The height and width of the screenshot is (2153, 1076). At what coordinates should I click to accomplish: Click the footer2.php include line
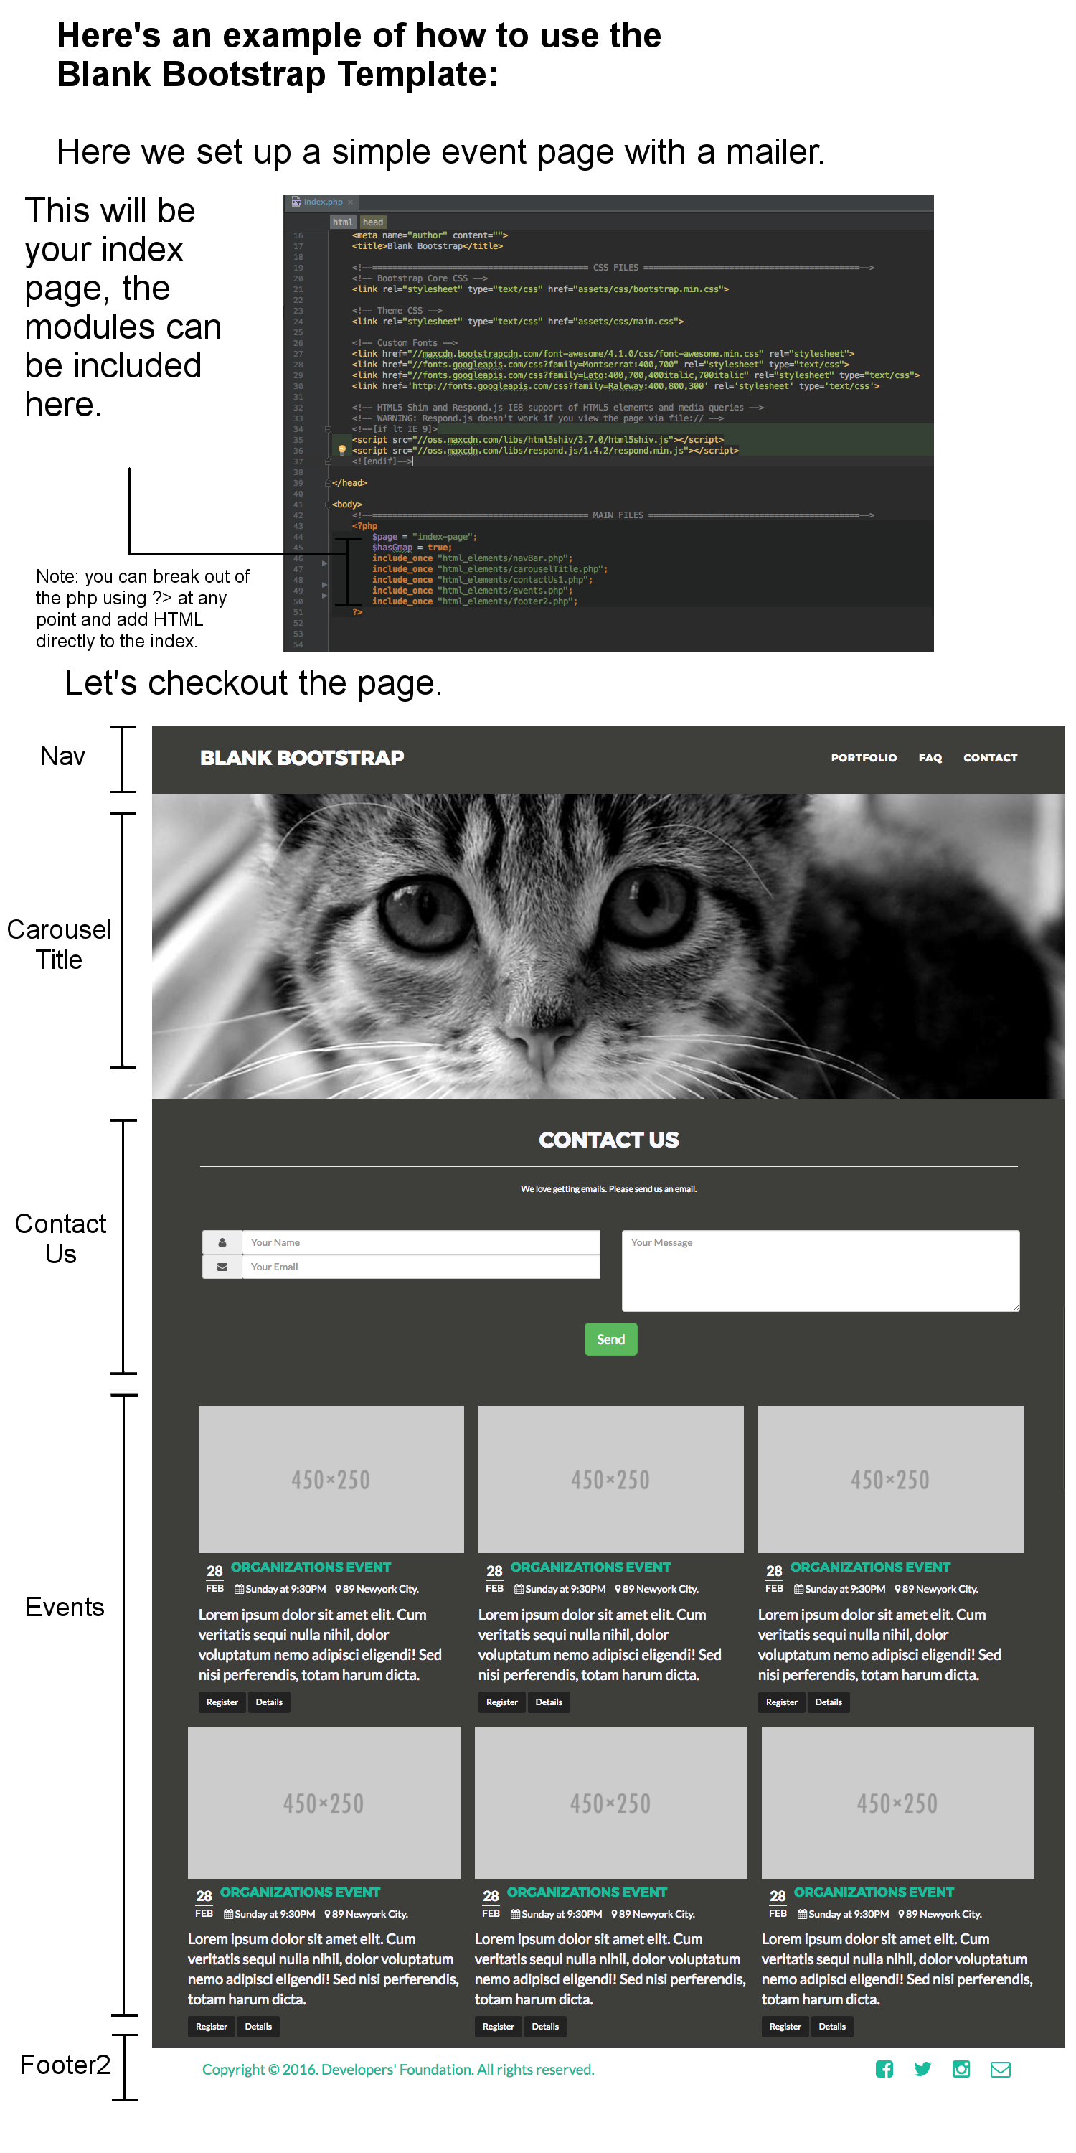(x=474, y=601)
